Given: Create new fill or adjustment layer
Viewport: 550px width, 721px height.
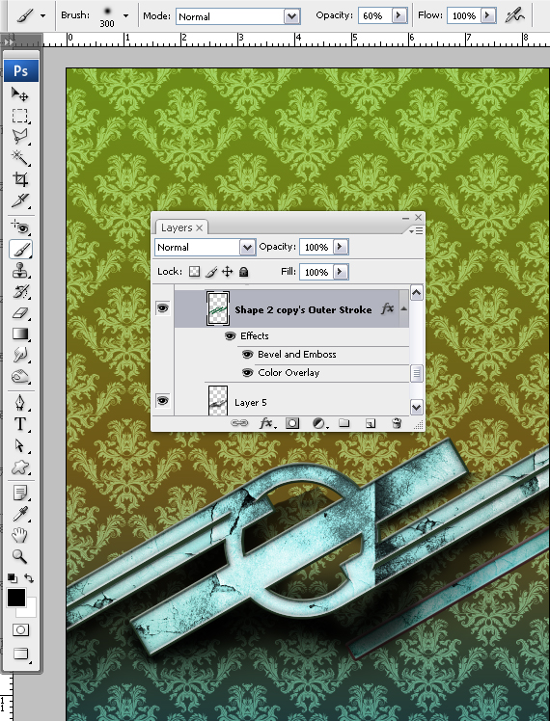Looking at the screenshot, I should (319, 423).
